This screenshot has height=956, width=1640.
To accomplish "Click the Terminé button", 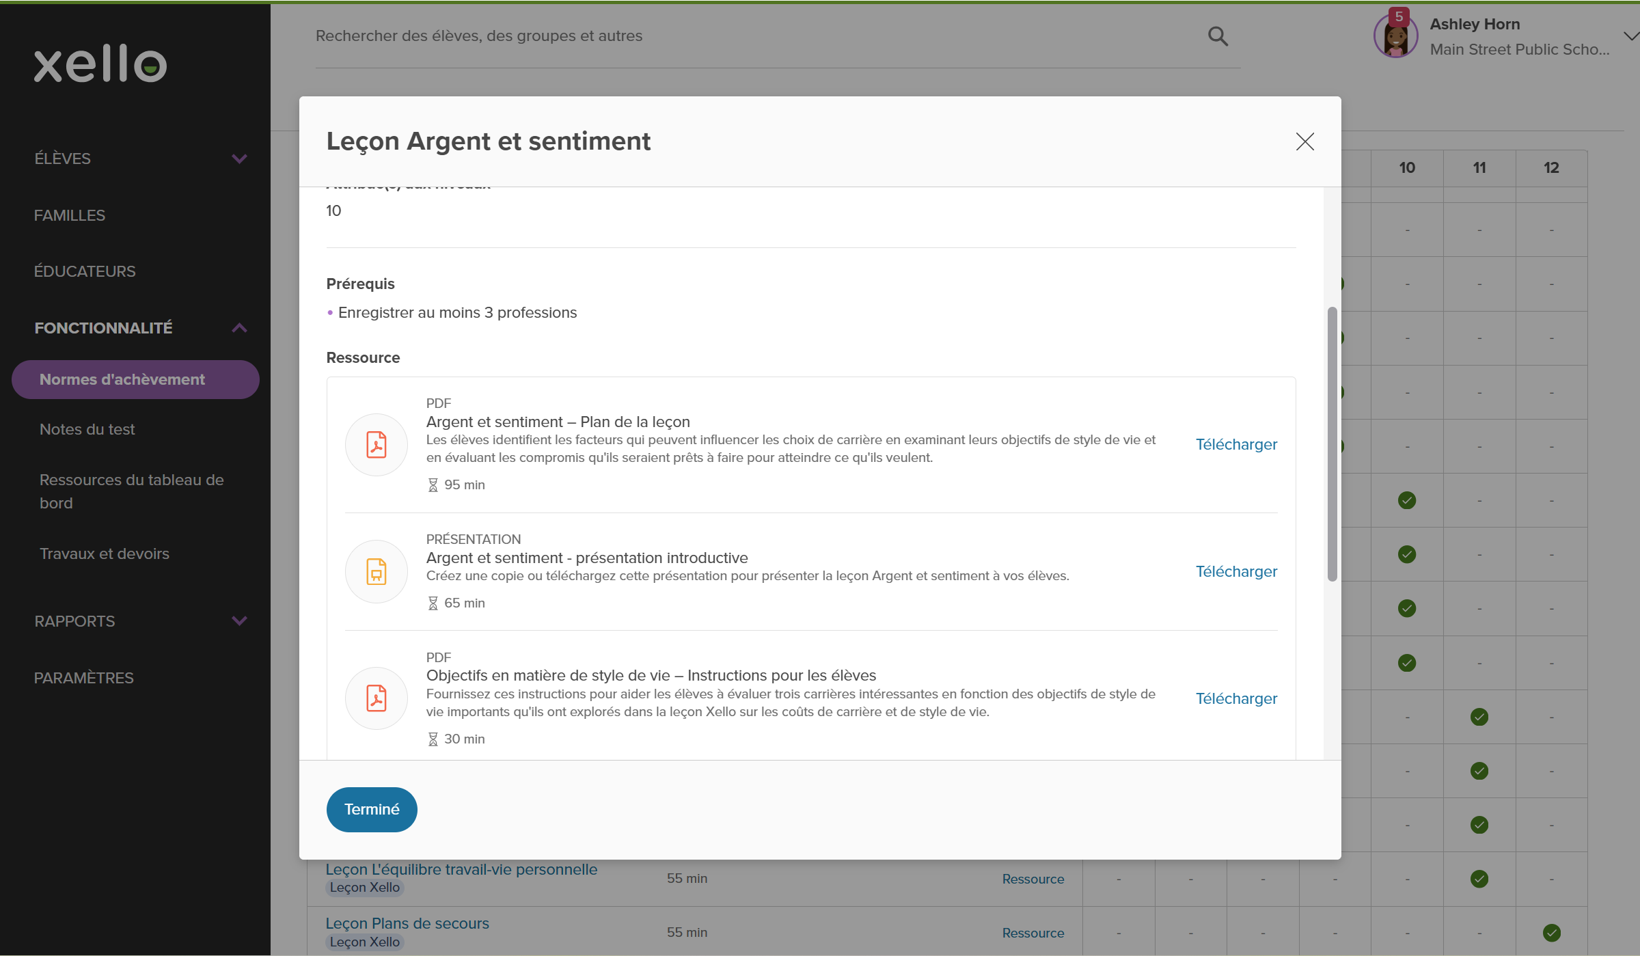I will pos(372,809).
